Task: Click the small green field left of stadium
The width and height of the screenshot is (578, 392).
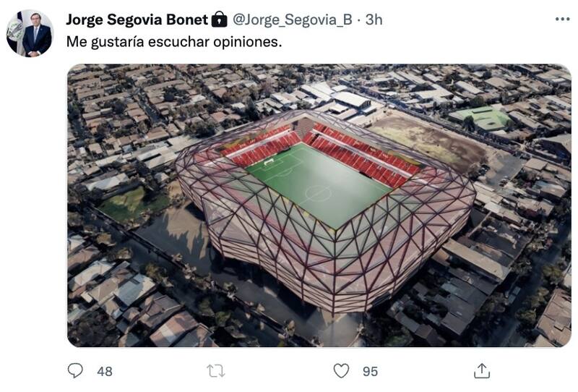Action: point(130,204)
